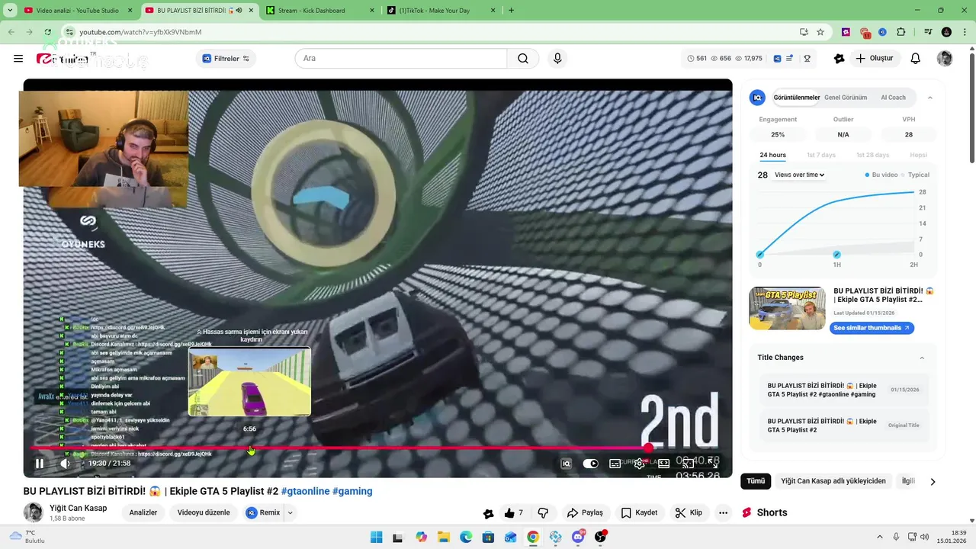
Task: Click Kaydet save button
Action: point(639,513)
